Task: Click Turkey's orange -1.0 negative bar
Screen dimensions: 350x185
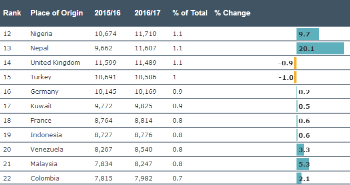Action: [295, 77]
